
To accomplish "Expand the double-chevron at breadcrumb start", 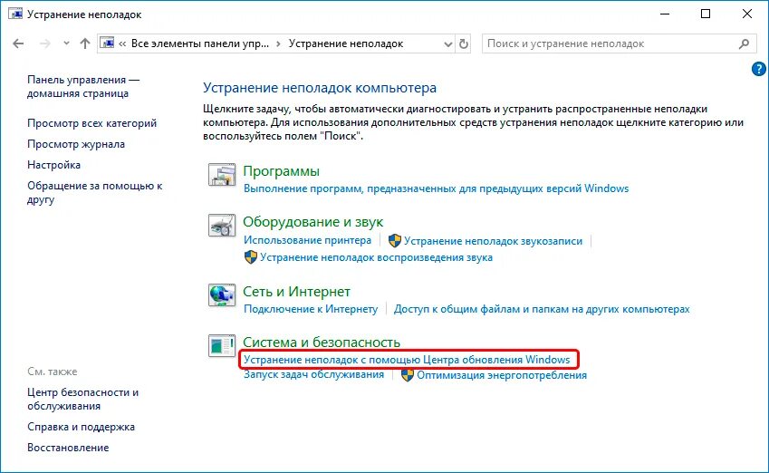I will (122, 44).
